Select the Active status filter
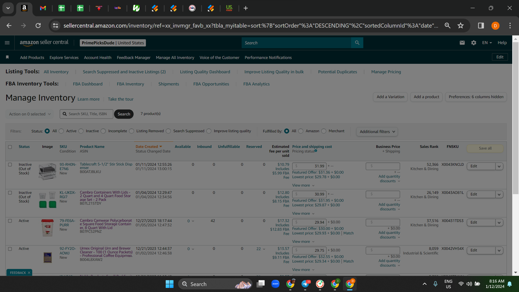The height and width of the screenshot is (292, 519). (x=61, y=131)
